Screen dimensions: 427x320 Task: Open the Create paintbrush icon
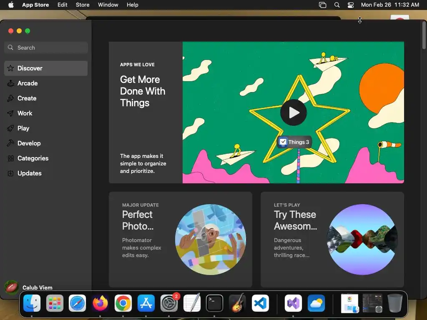10,98
